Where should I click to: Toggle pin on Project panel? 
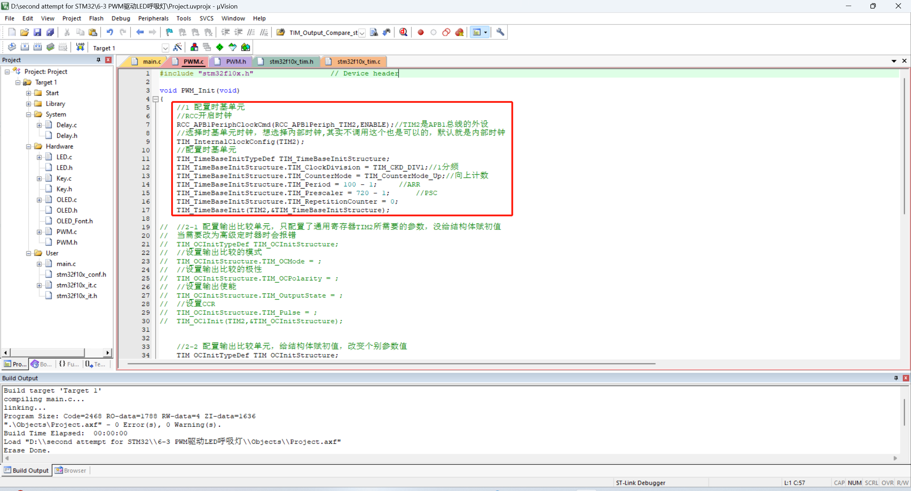tap(99, 60)
